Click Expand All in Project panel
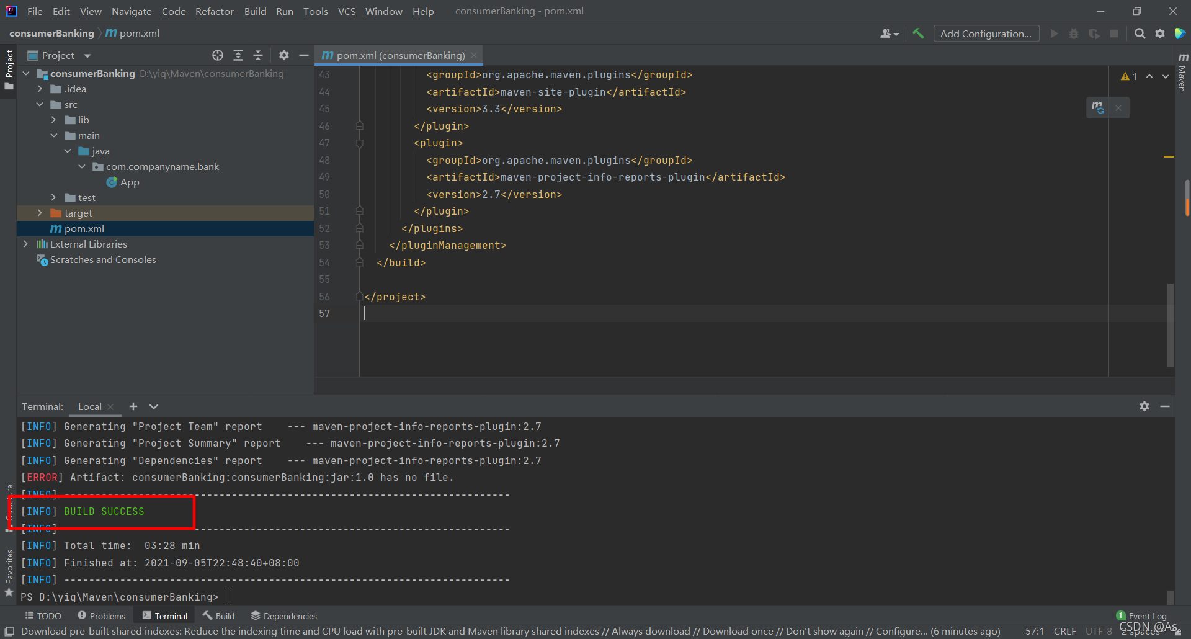 click(x=238, y=55)
